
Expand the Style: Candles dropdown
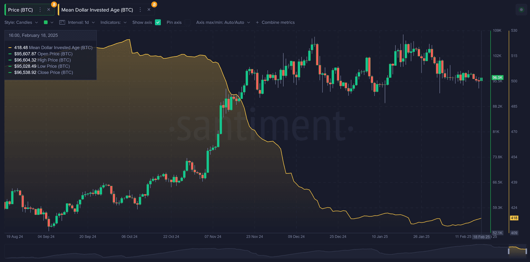pos(21,22)
